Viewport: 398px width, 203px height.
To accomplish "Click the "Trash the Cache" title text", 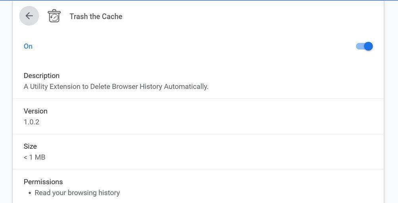I will [x=96, y=16].
